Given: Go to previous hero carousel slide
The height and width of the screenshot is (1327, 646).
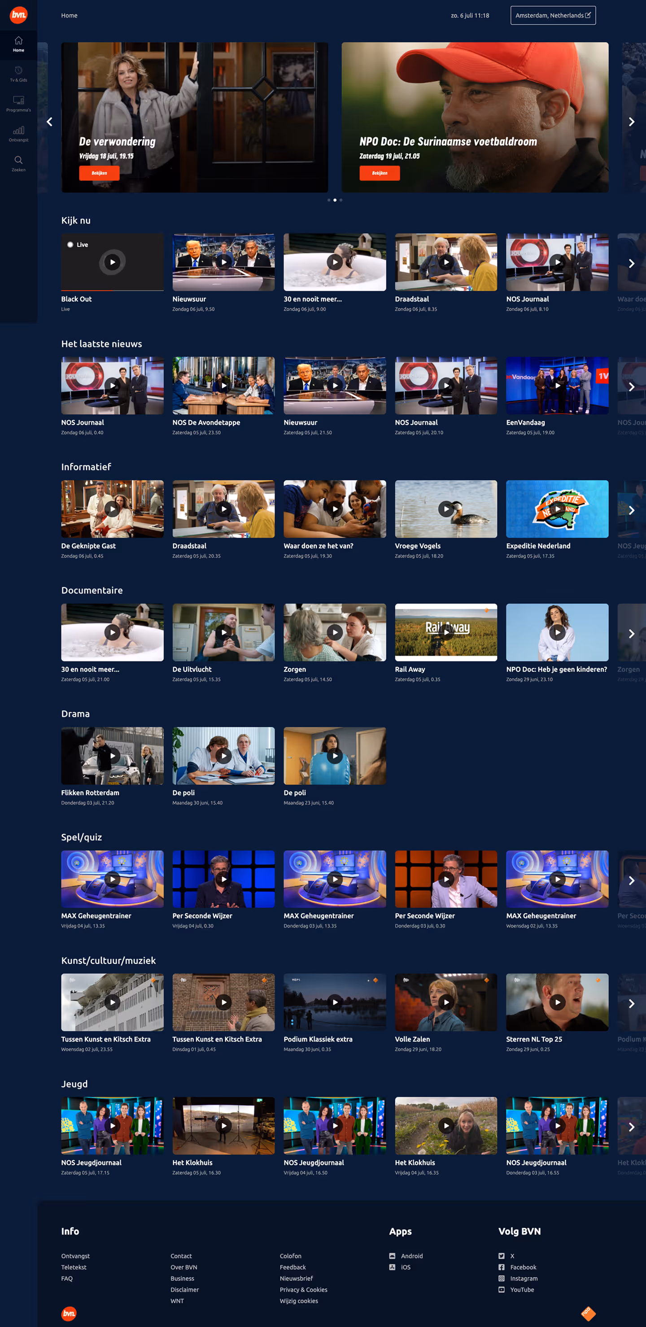Looking at the screenshot, I should pos(49,122).
